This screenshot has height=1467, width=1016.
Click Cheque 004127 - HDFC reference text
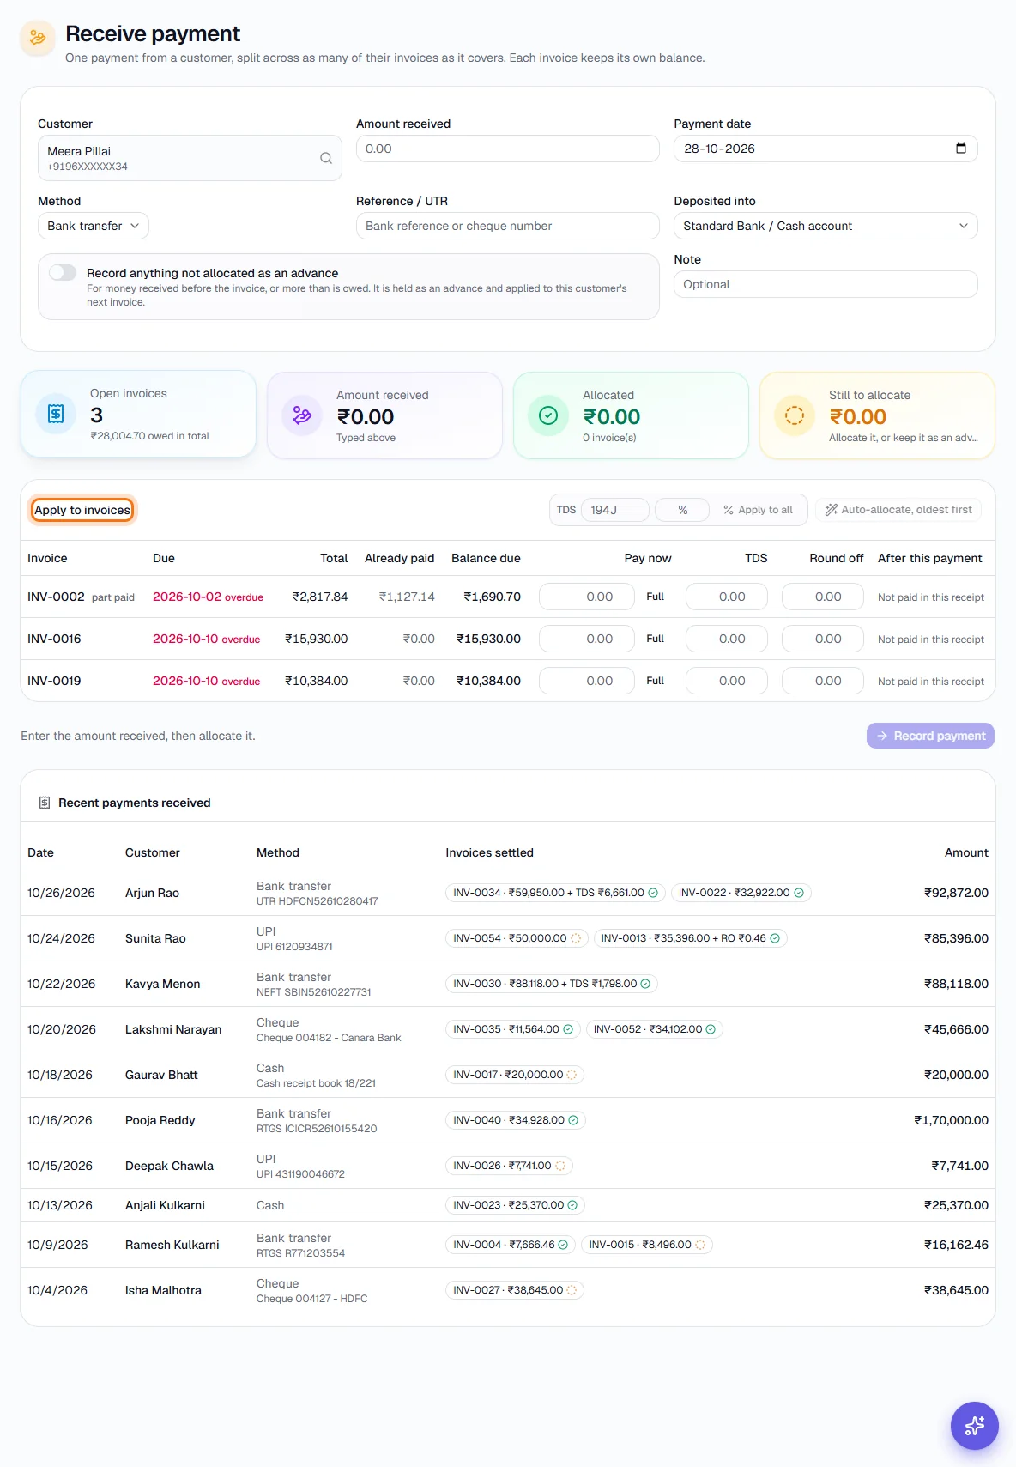point(311,1299)
